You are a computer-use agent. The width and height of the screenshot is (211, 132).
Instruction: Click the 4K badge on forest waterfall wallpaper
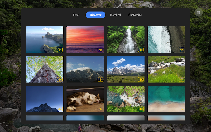(141, 50)
